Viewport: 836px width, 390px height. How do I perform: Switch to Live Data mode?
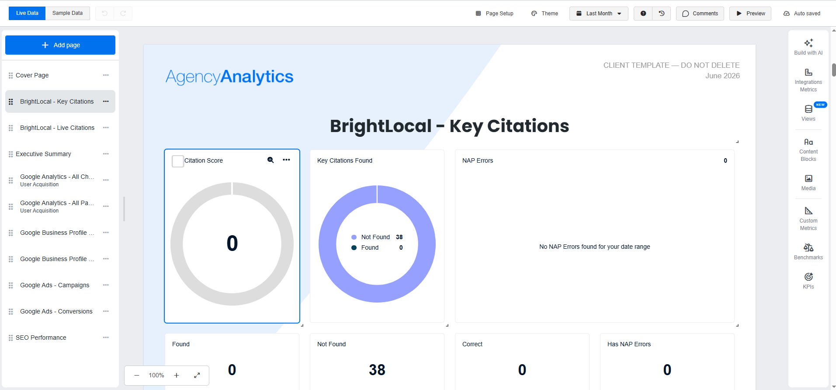click(27, 14)
